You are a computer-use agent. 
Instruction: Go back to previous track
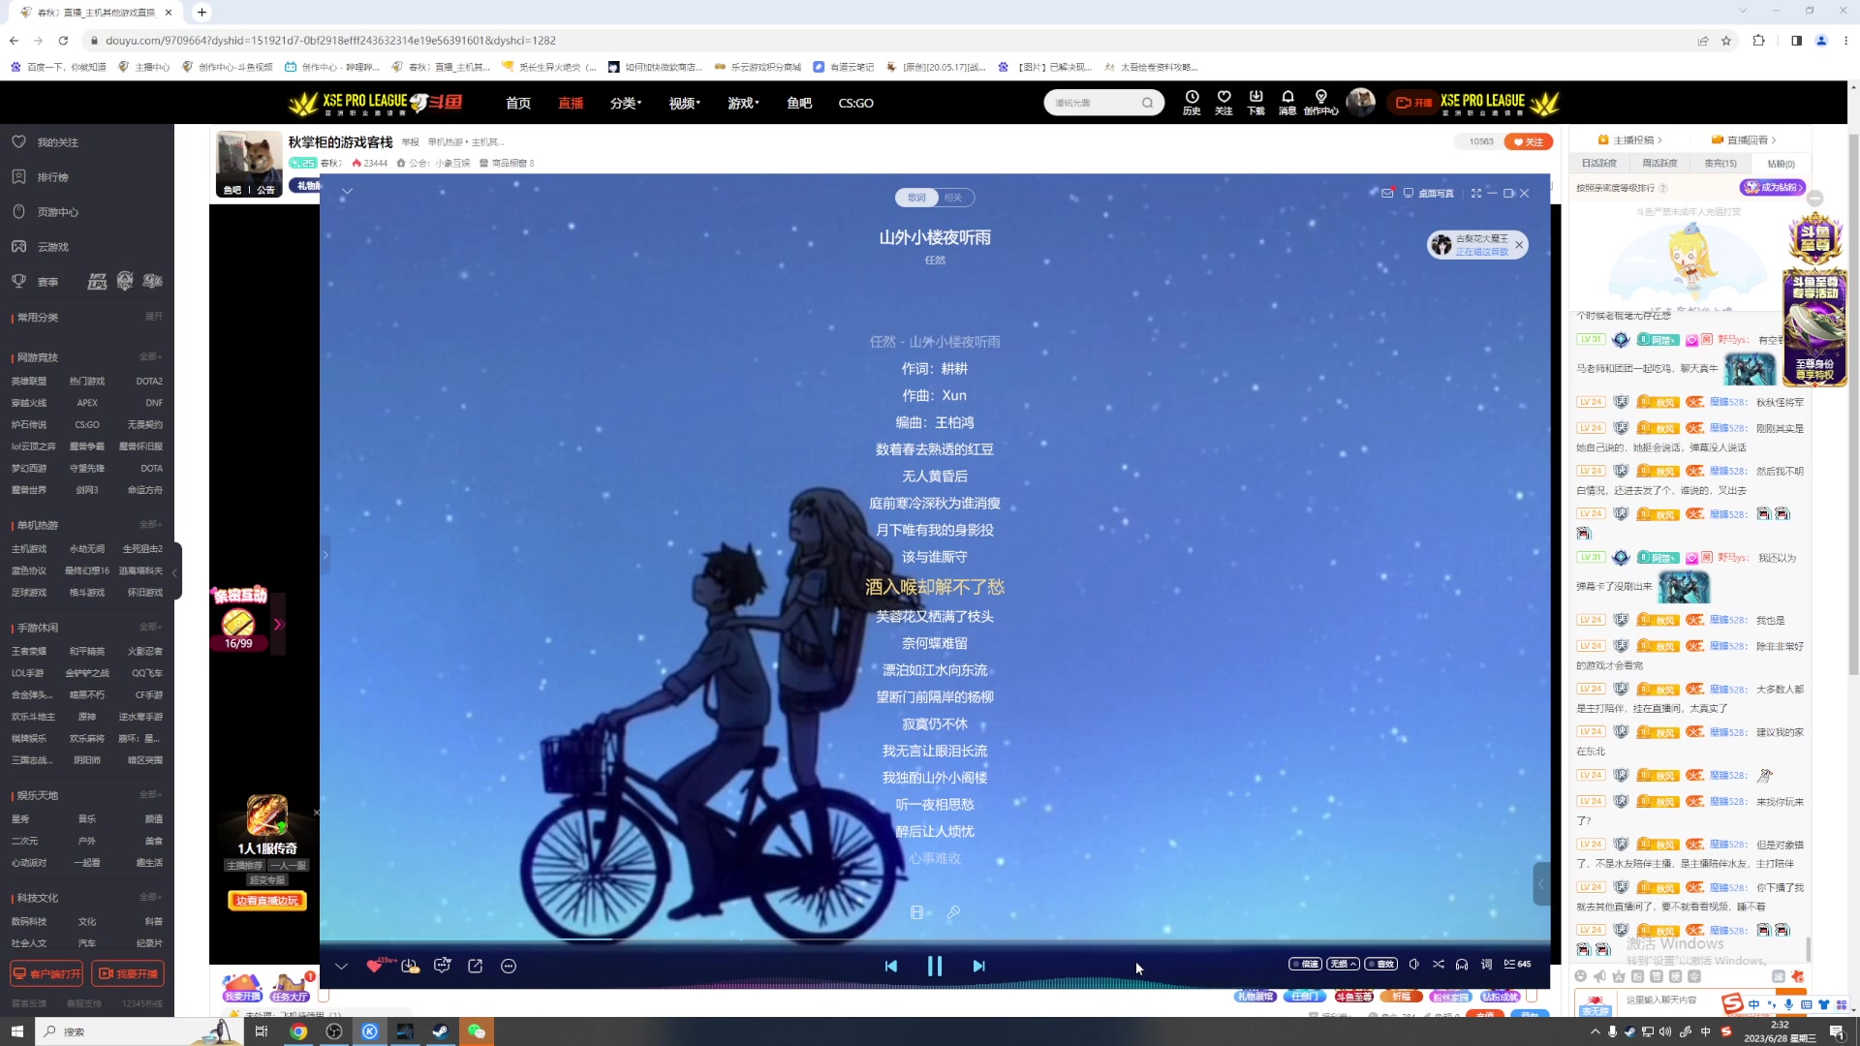click(x=891, y=966)
